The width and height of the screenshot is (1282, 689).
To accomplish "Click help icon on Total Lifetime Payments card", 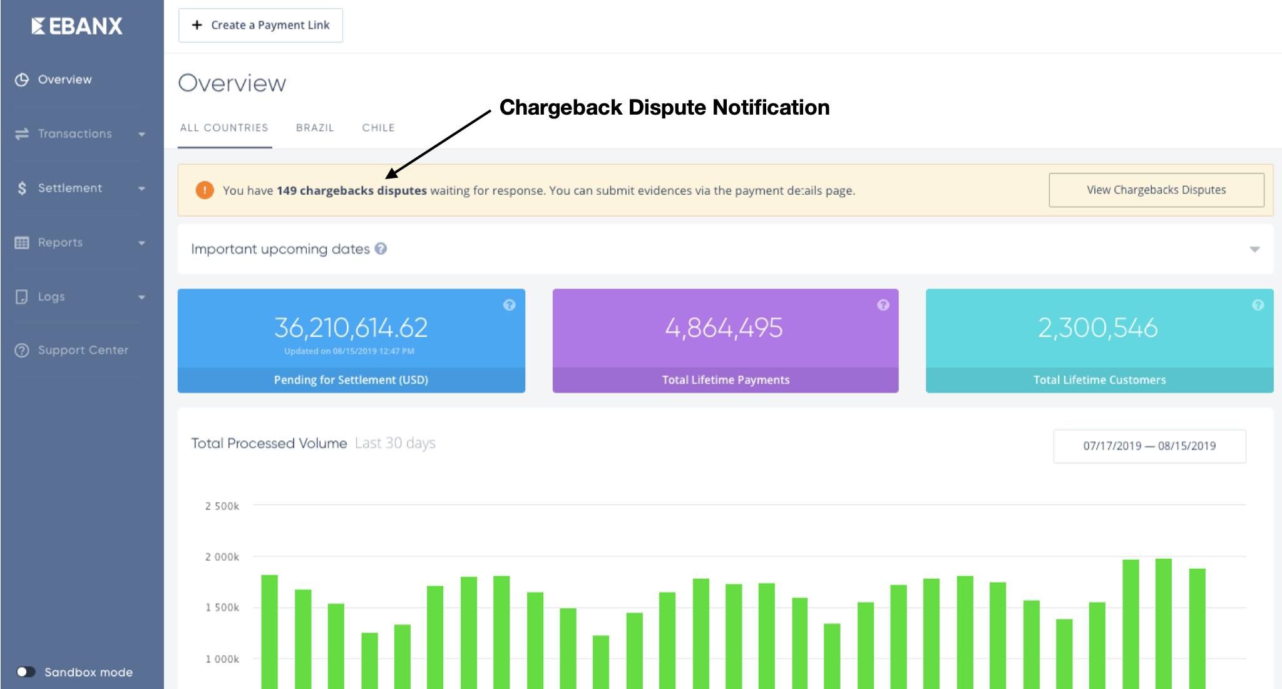I will 883,305.
